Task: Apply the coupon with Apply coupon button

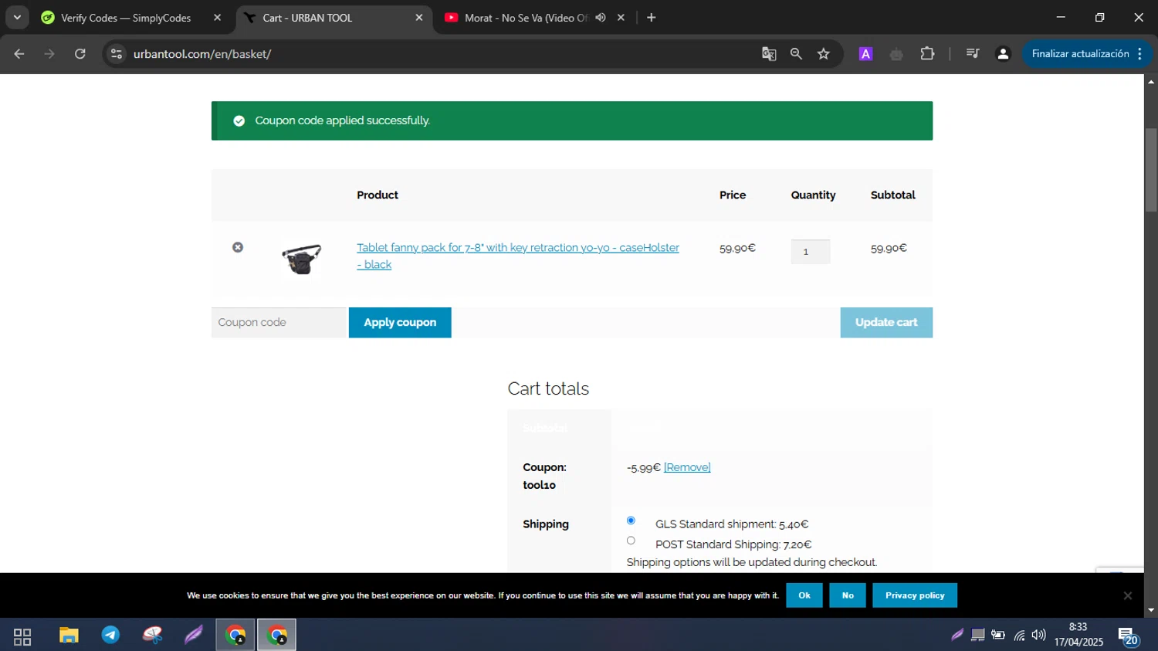Action: coord(400,323)
